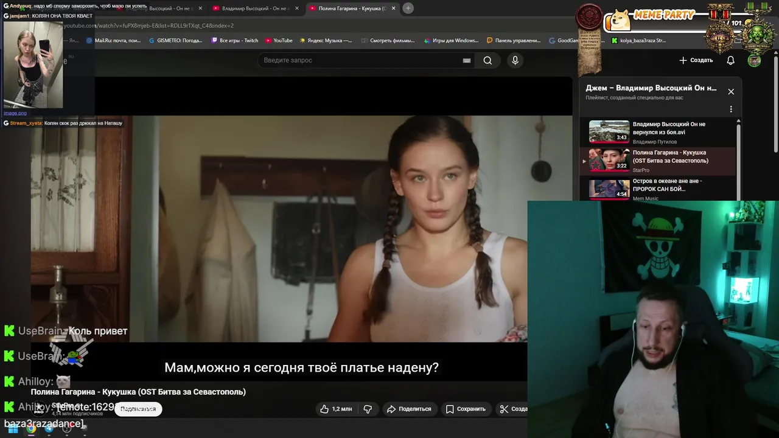
Task: Close the second Владимир Высоцкий browser tab
Action: pos(297,9)
